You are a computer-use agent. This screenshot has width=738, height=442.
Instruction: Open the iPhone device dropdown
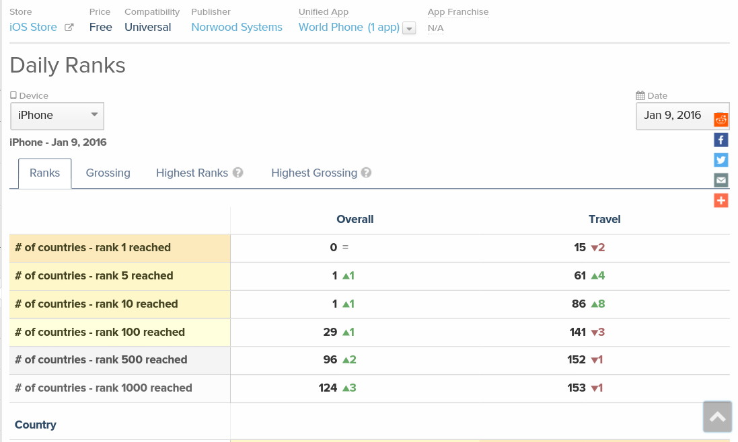57,116
